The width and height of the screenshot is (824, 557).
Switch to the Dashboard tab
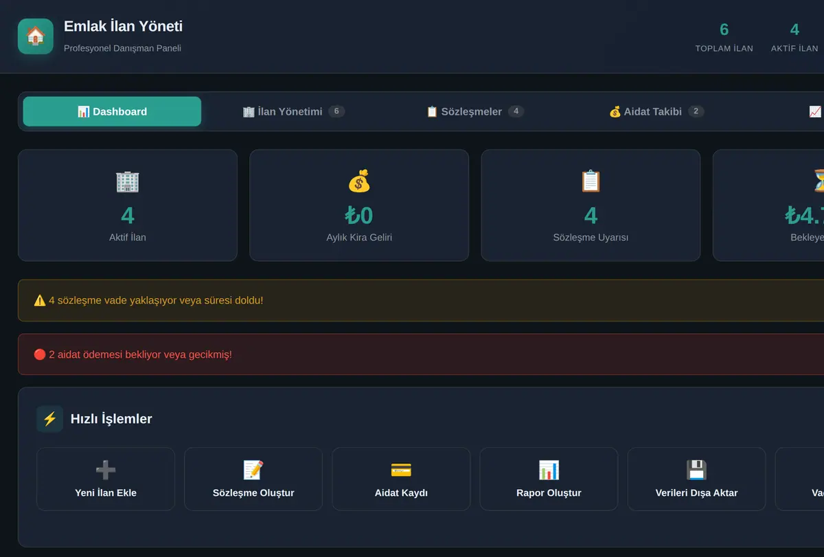point(112,111)
